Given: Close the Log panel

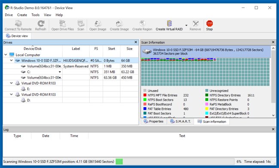Looking at the screenshot, I should (273, 130).
